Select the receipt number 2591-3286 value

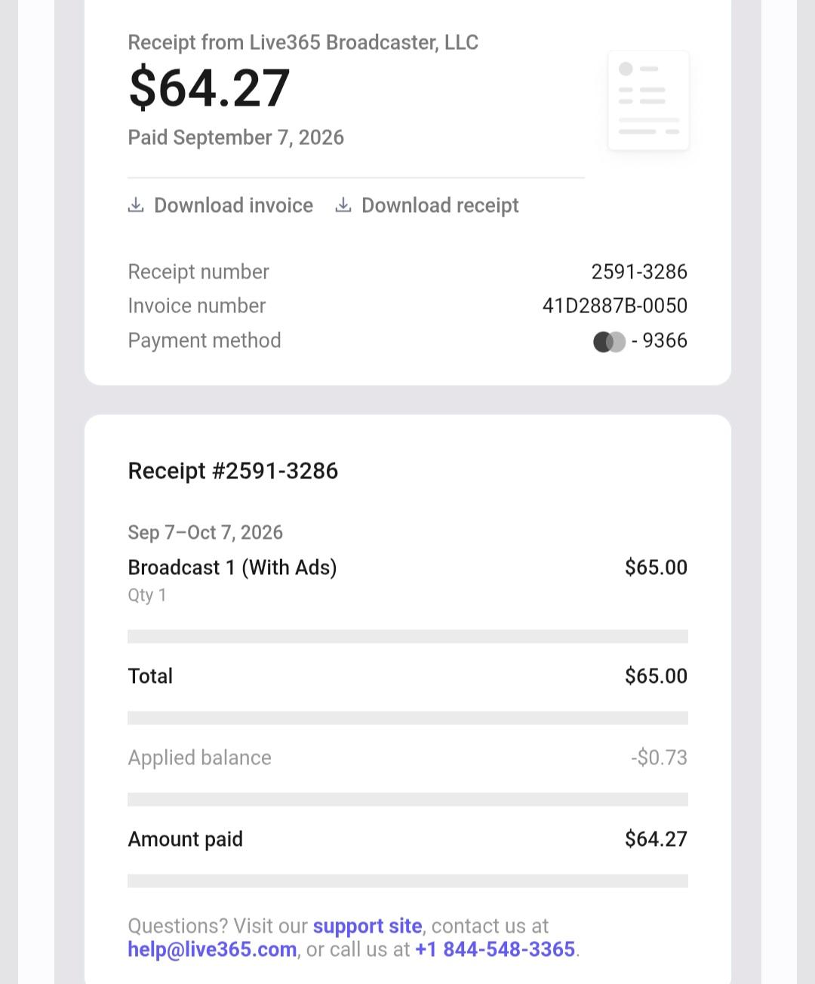point(639,272)
